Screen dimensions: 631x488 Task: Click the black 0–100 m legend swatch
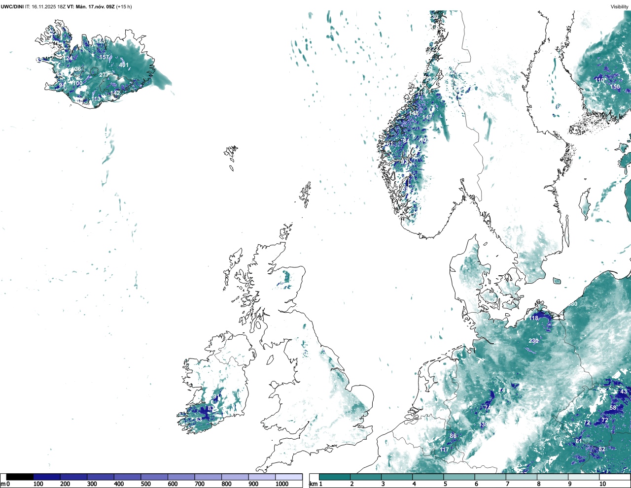pos(20,477)
